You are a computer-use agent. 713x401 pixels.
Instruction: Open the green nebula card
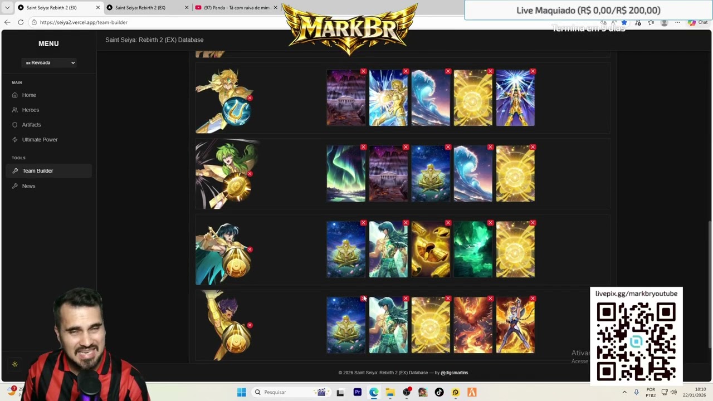(x=473, y=250)
